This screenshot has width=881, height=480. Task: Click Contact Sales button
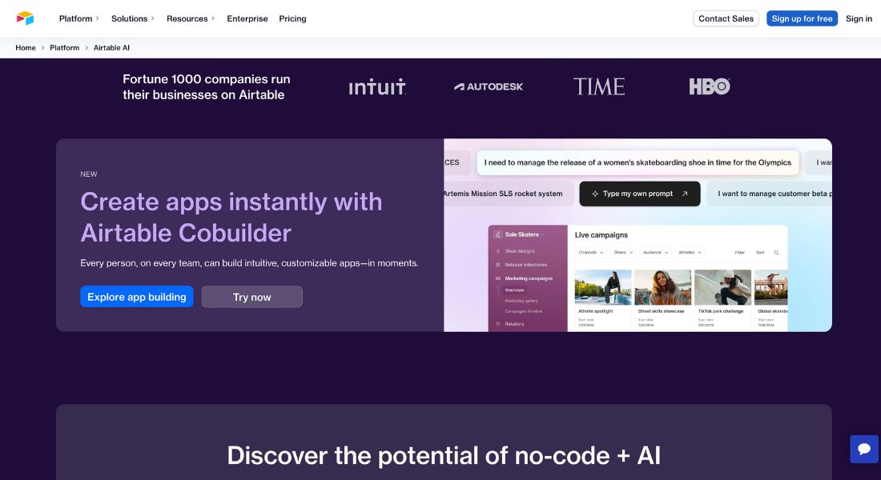pyautogui.click(x=726, y=18)
